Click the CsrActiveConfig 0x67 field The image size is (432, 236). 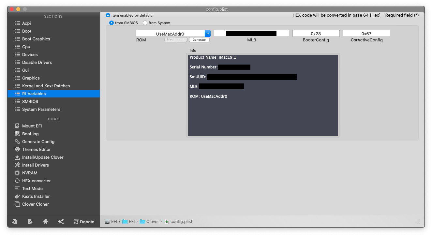pos(366,33)
